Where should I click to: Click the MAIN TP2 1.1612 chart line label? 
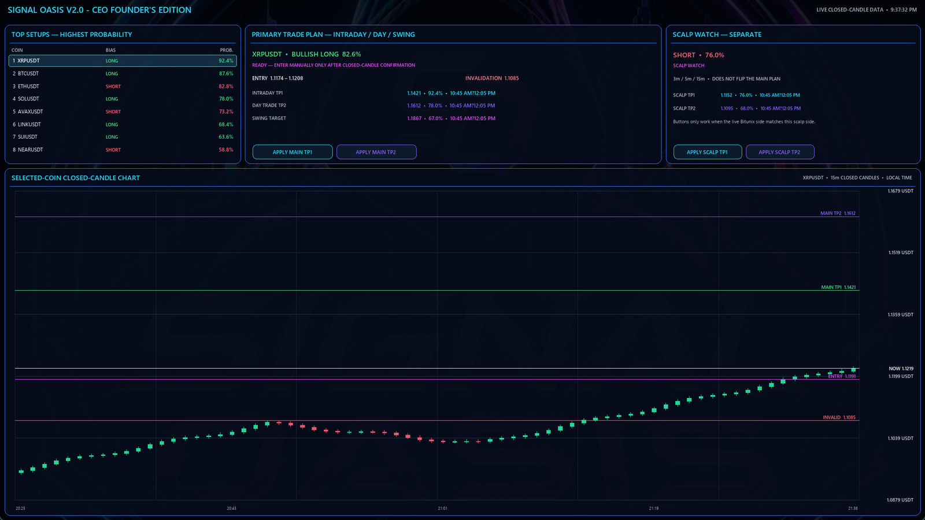[838, 213]
